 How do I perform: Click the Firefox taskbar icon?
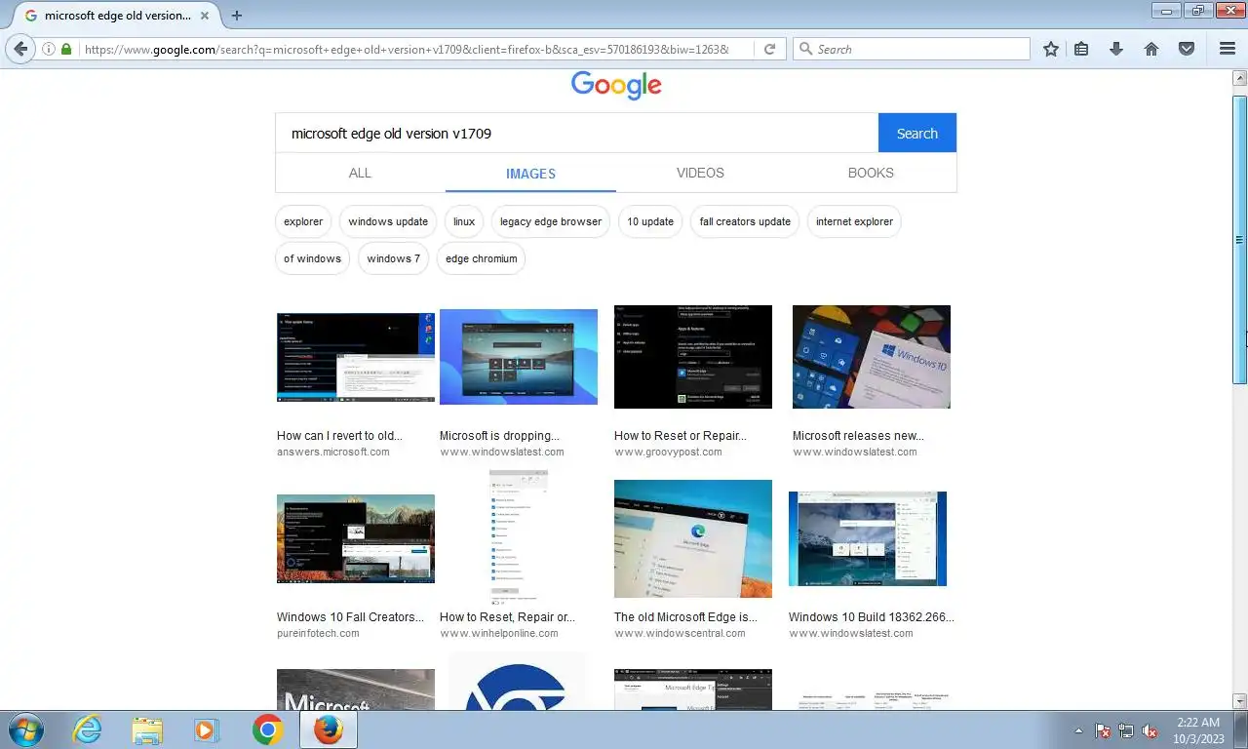pyautogui.click(x=329, y=729)
